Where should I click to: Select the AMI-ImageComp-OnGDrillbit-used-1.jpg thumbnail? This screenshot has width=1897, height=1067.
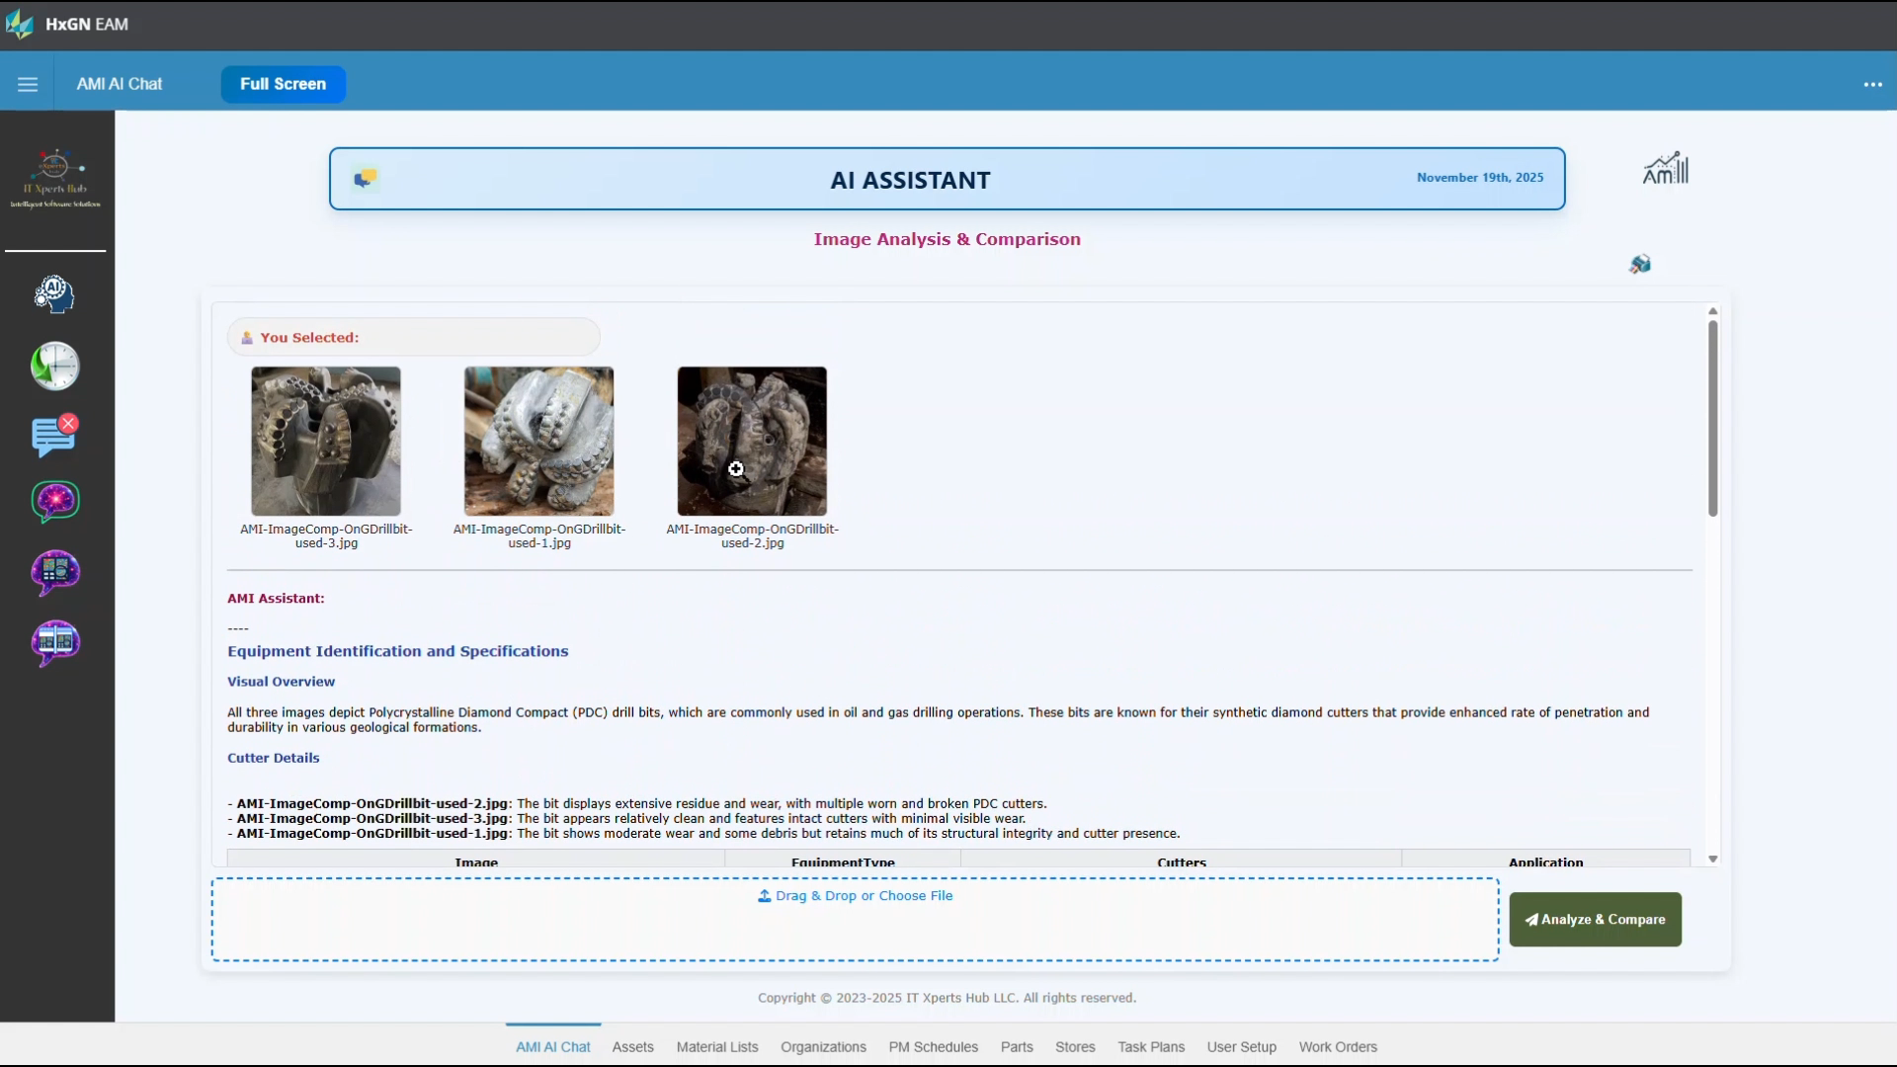(x=538, y=441)
